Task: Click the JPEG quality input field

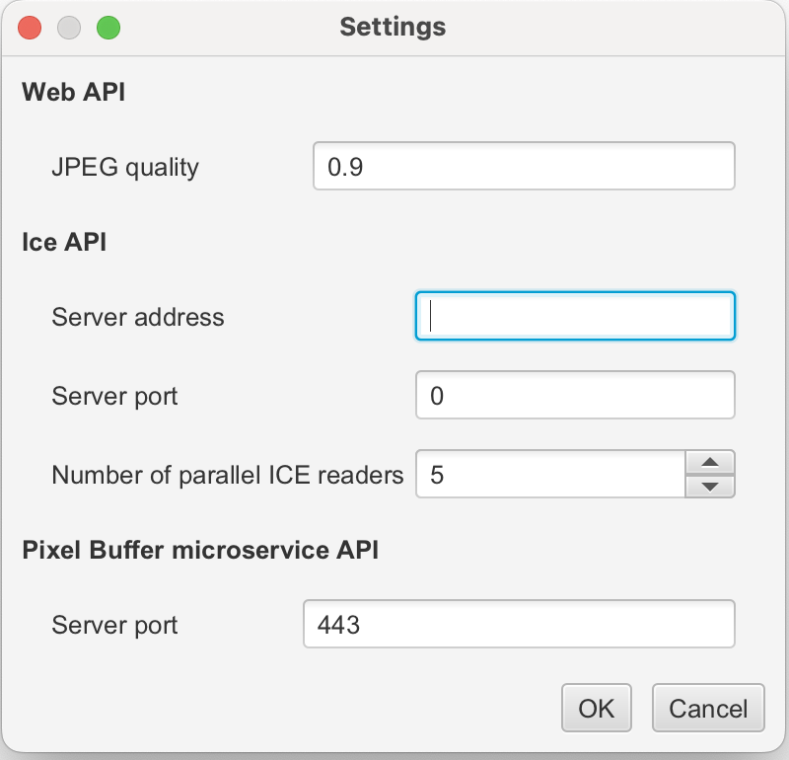Action: (x=524, y=166)
